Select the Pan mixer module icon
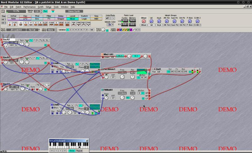The height and width of the screenshot is (153, 252). pos(73,24)
